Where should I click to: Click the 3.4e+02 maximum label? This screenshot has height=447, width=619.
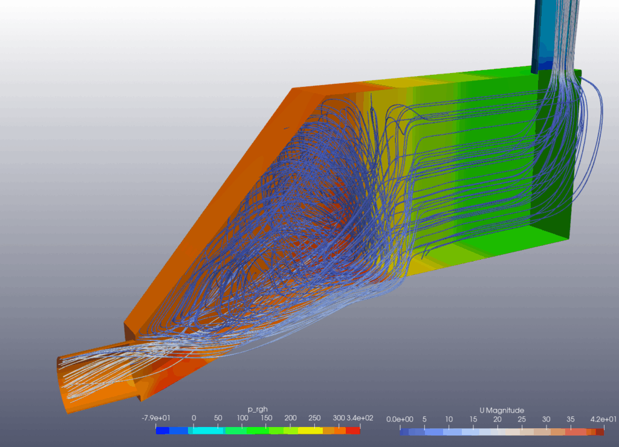[x=360, y=418]
